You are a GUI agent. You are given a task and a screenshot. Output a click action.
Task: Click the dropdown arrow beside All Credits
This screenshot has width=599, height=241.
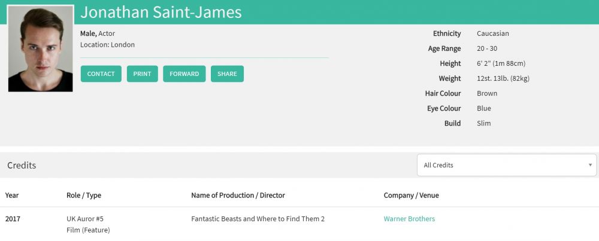(x=590, y=165)
